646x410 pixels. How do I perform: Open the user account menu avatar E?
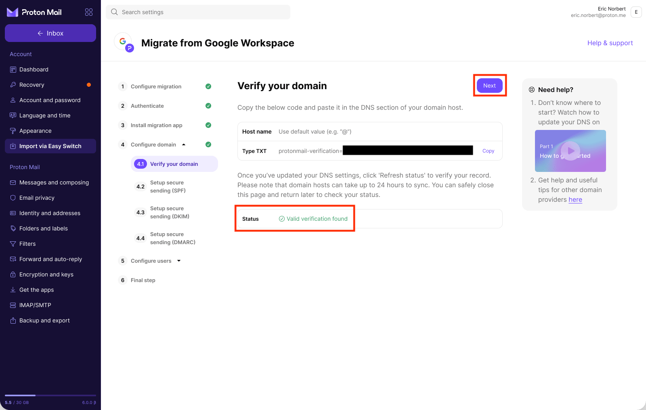coord(636,12)
